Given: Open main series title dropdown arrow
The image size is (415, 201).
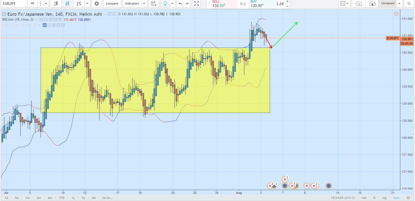Looking at the screenshot, I should [x=105, y=14].
